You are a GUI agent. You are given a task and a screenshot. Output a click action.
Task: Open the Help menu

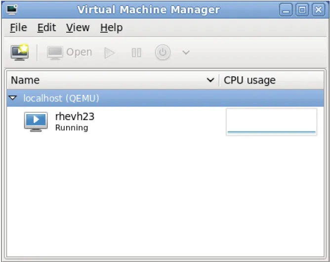pyautogui.click(x=111, y=28)
